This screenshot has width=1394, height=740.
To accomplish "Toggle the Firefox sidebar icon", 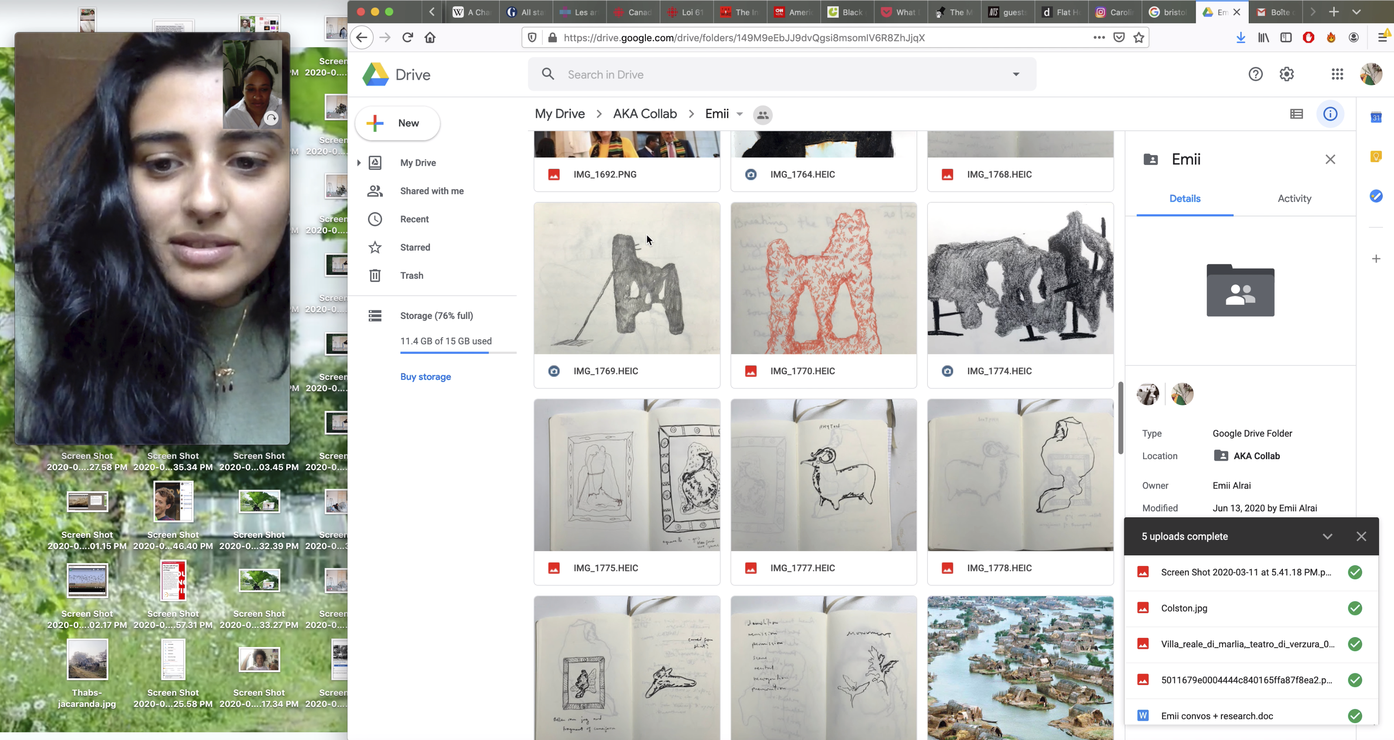I will click(1286, 37).
